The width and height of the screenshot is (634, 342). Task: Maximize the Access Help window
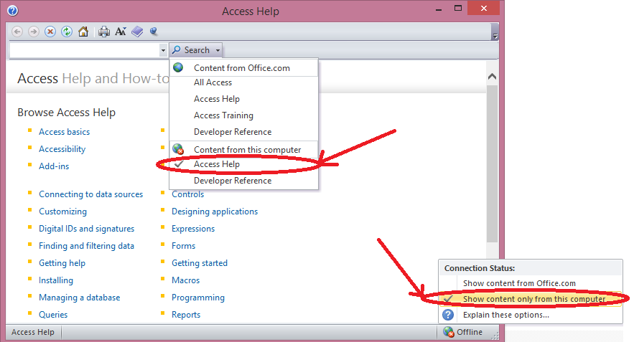pyautogui.click(x=457, y=8)
